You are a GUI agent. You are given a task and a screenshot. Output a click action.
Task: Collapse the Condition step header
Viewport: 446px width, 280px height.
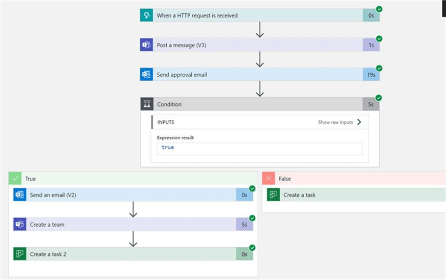pos(256,104)
